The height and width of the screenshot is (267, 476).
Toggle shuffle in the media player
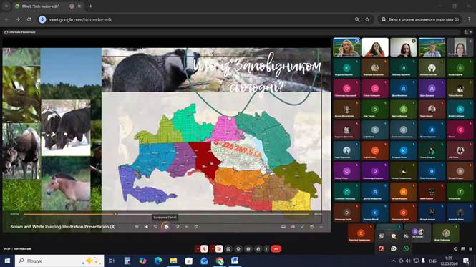pyautogui.click(x=137, y=227)
